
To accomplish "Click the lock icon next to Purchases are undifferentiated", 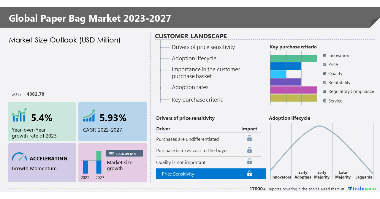I will click(249, 138).
